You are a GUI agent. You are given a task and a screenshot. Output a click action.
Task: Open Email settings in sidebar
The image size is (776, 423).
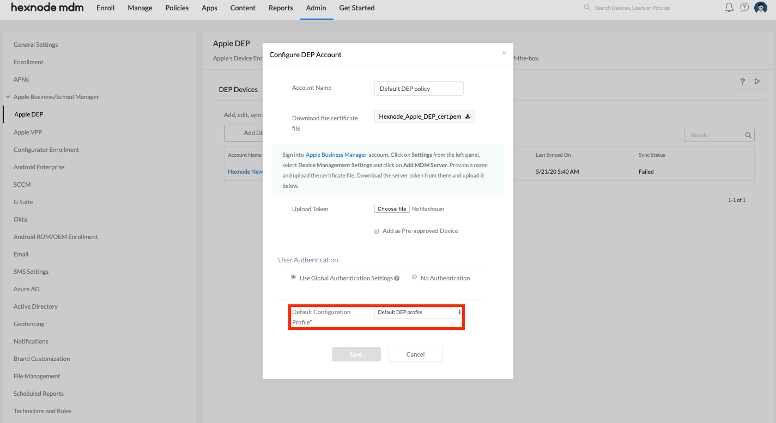coord(21,254)
